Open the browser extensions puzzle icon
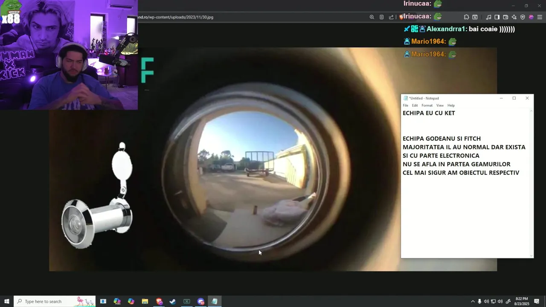 pos(466,17)
